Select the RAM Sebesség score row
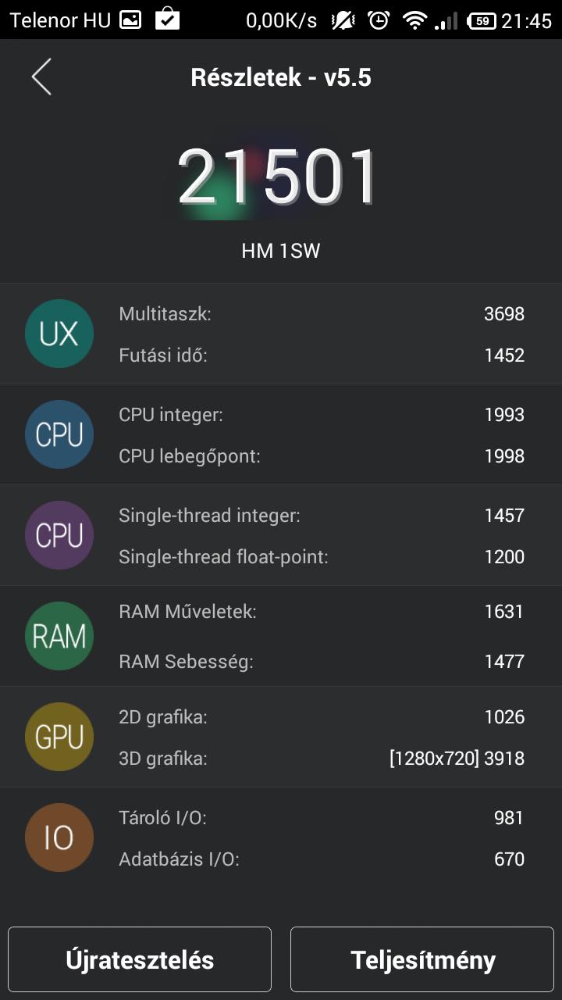 322,662
